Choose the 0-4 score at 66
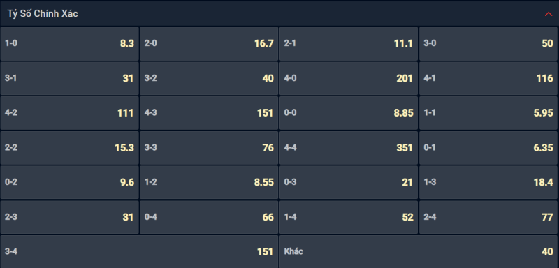This screenshot has width=559, height=268. click(x=209, y=217)
